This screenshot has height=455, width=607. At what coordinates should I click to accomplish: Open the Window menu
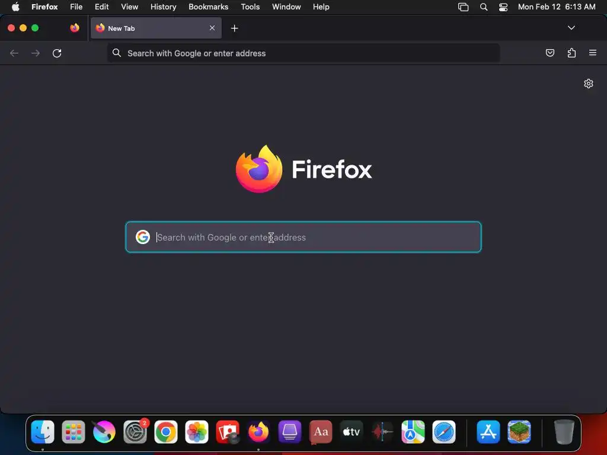pos(286,7)
